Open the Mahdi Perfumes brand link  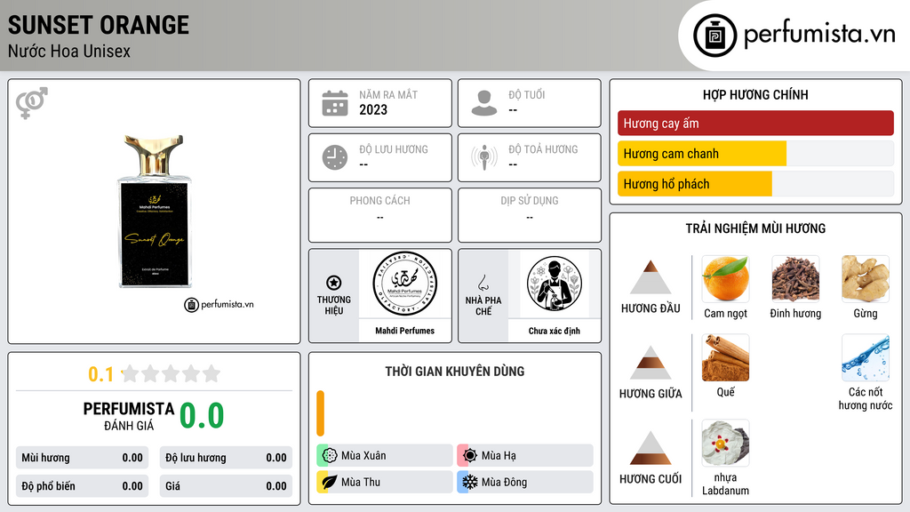pos(404,331)
